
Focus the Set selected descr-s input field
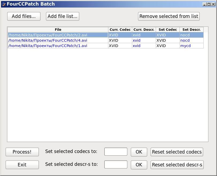(x=116, y=165)
